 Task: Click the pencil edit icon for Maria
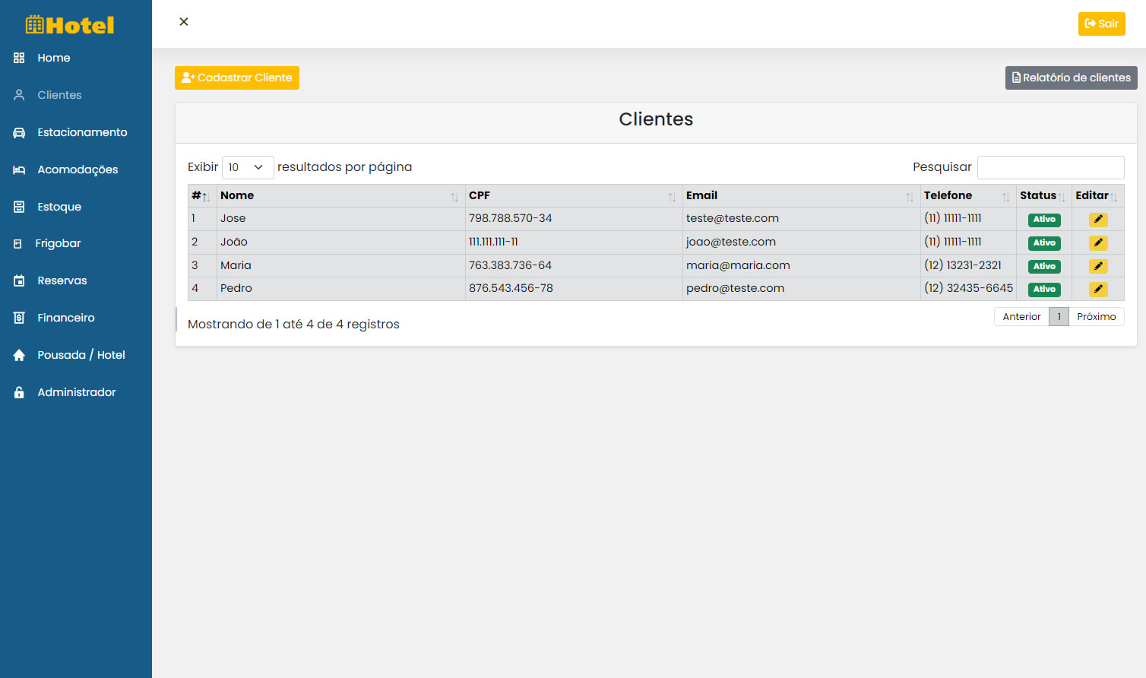1097,267
